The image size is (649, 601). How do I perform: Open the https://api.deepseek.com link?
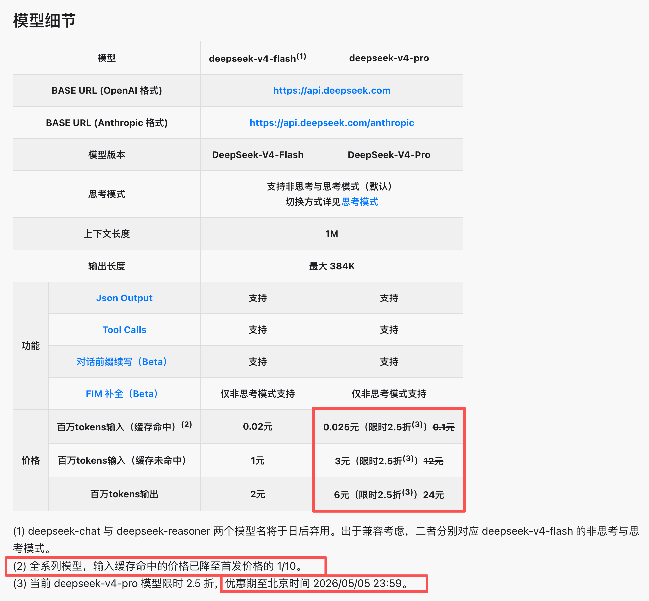[x=331, y=90]
